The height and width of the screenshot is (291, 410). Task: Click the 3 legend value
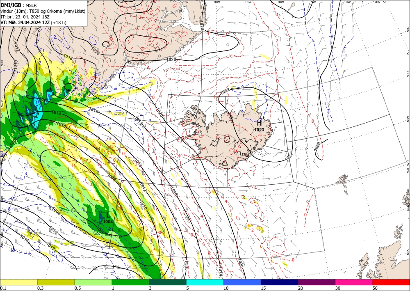(x=150, y=288)
